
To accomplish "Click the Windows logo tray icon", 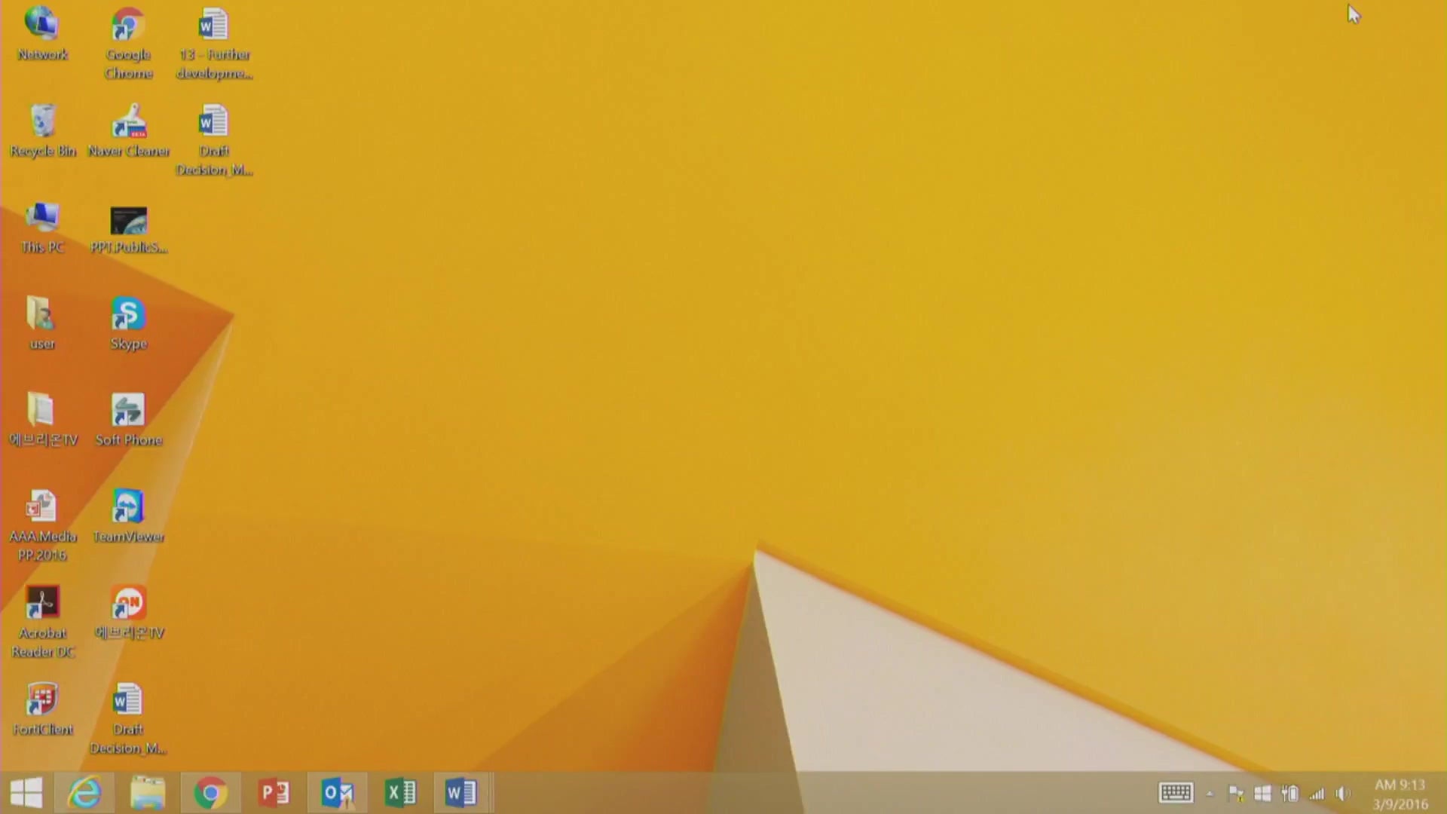I will 1262,794.
